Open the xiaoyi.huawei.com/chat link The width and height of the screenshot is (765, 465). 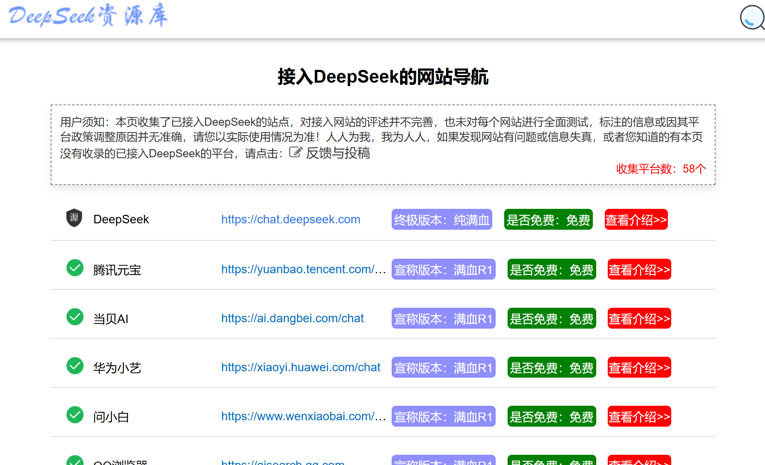coord(301,367)
